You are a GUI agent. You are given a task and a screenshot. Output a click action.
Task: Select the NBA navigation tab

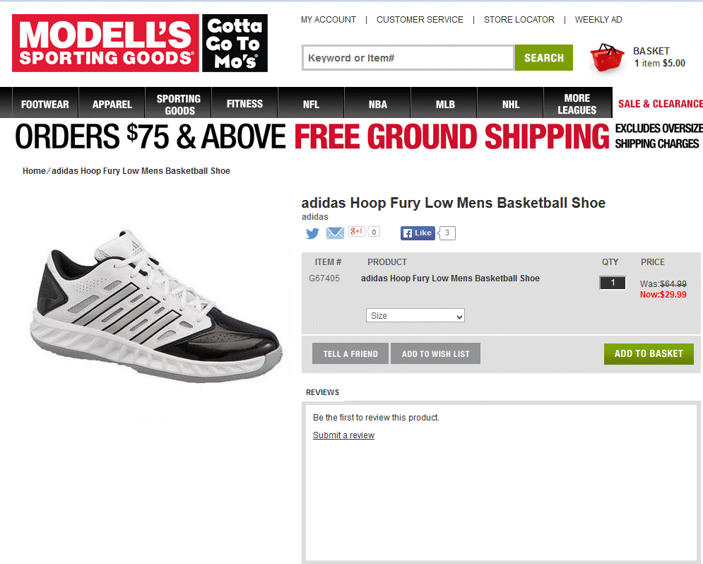377,104
